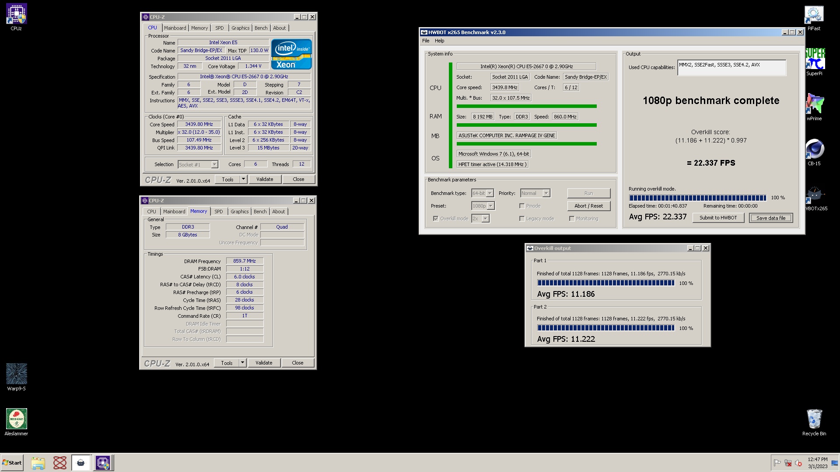Switch to About tab in lower CPU-Z
This screenshot has width=840, height=472.
(x=279, y=212)
